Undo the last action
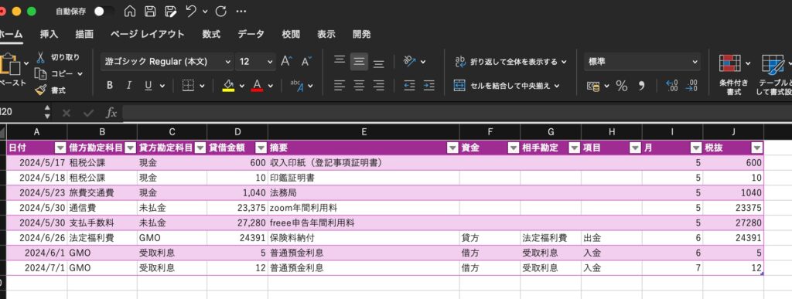 pos(191,11)
